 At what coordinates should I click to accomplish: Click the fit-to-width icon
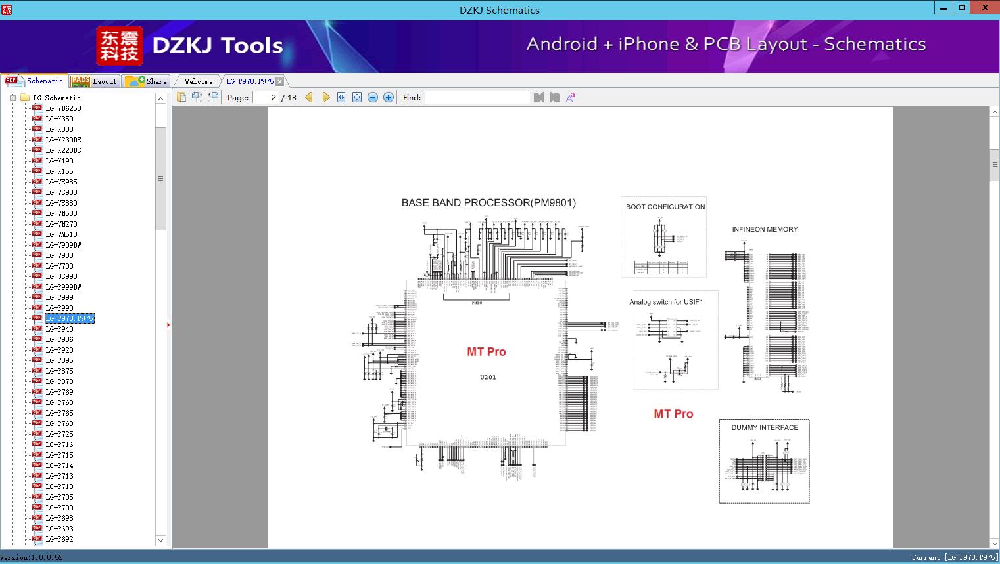point(341,97)
